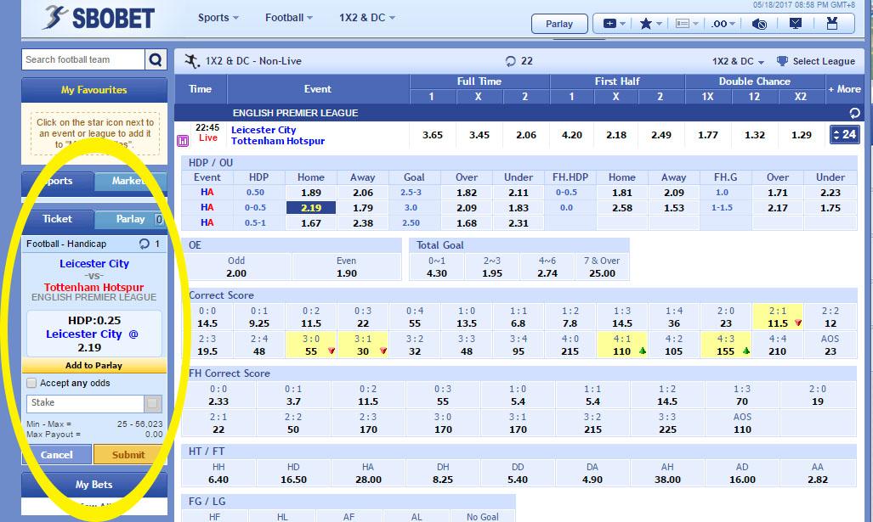Viewport: 873px width, 522px height.
Task: Select correct score AOS odds 23
Action: pos(830,351)
